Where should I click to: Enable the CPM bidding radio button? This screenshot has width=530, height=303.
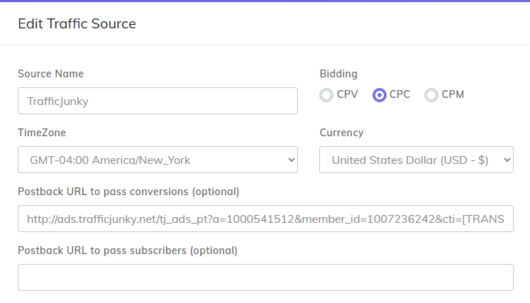[431, 95]
